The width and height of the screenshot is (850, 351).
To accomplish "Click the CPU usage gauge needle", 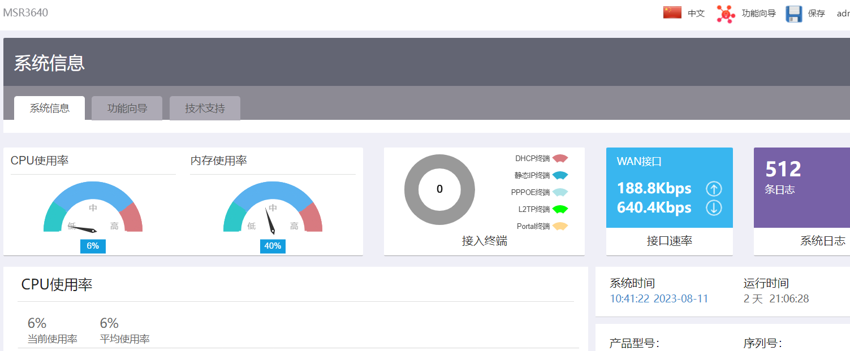I will (x=83, y=229).
